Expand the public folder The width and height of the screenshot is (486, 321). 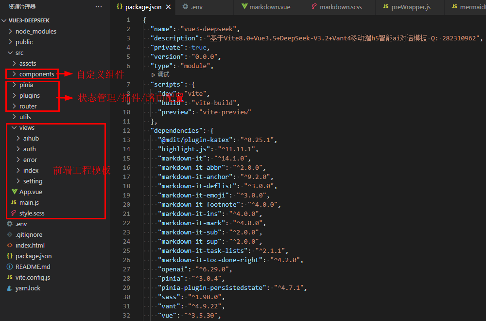point(11,42)
